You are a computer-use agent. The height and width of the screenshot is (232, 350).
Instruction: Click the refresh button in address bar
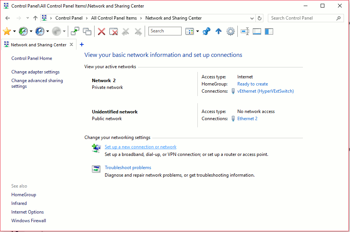[259, 18]
